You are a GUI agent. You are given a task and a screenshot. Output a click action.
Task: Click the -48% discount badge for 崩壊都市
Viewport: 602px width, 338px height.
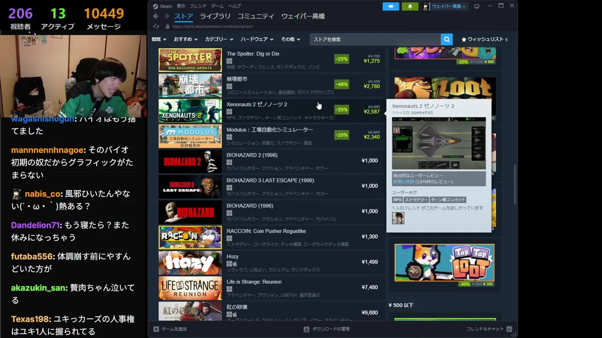(x=341, y=84)
